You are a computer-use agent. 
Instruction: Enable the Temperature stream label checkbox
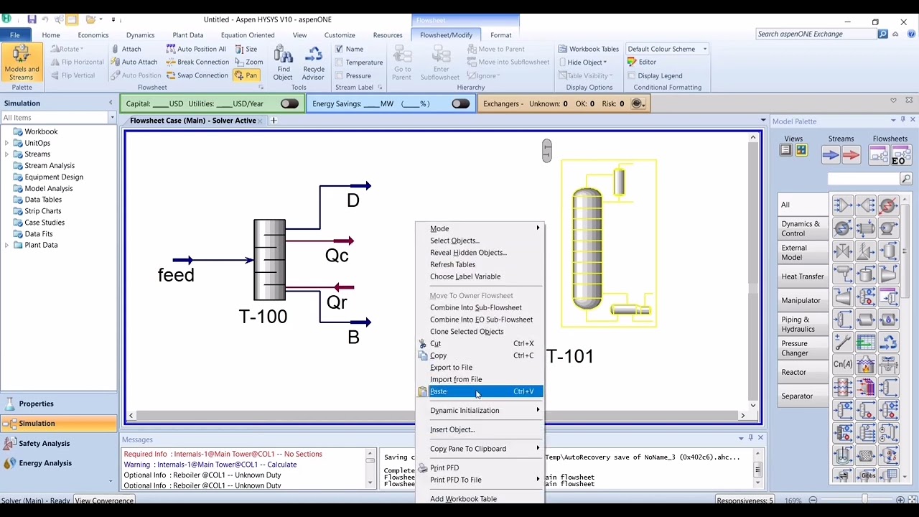coord(339,62)
